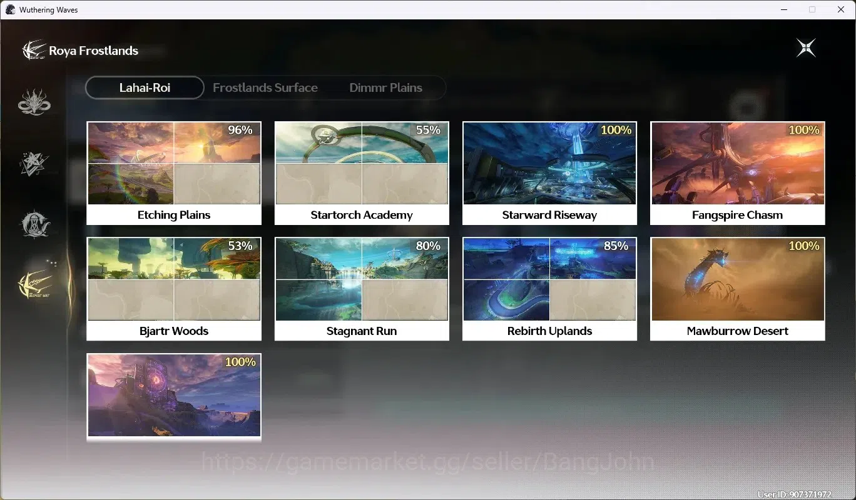Open the Mawburrow Desert area thumbnail

click(738, 279)
